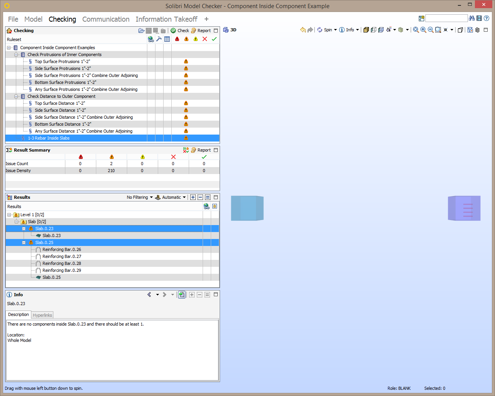Click the Description tab in Info panel
495x396 pixels.
tap(18, 315)
